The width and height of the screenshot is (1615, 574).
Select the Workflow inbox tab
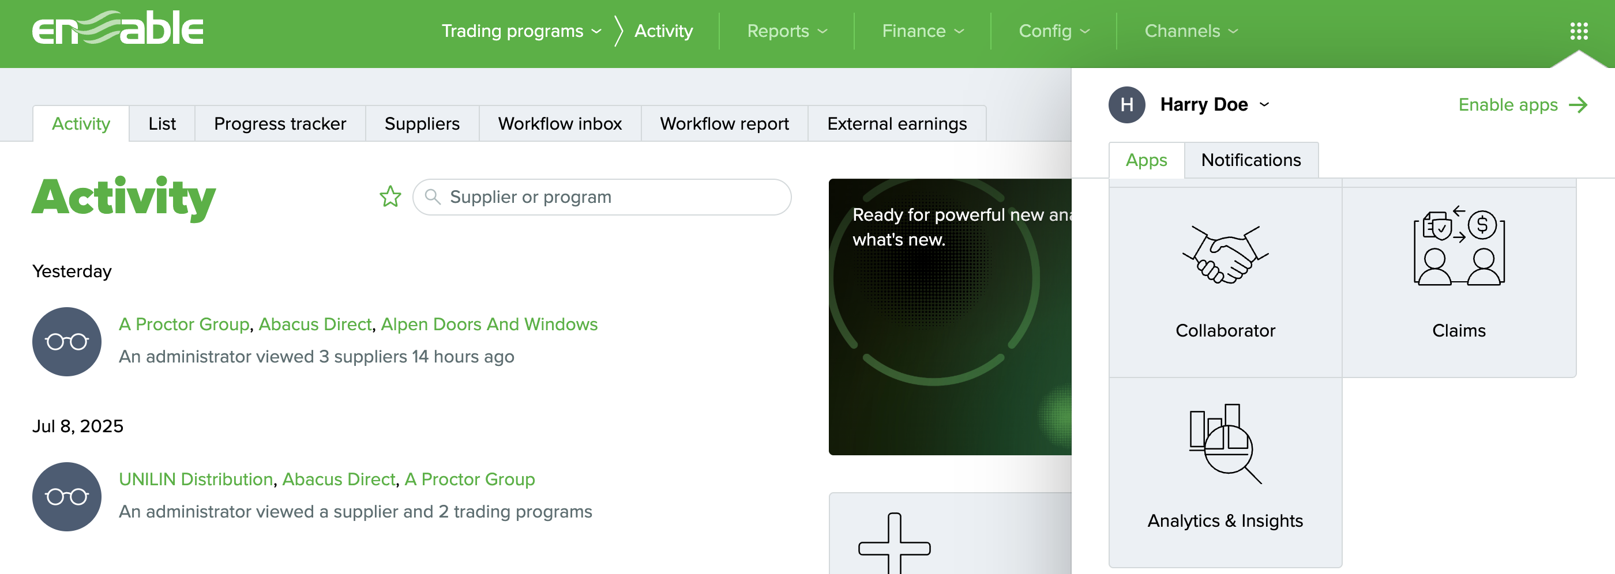559,124
